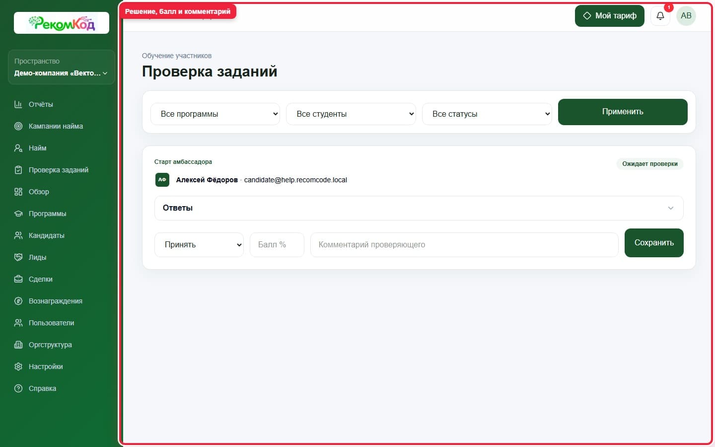
Task: Click the Настройки gear icon
Action: pos(18,367)
